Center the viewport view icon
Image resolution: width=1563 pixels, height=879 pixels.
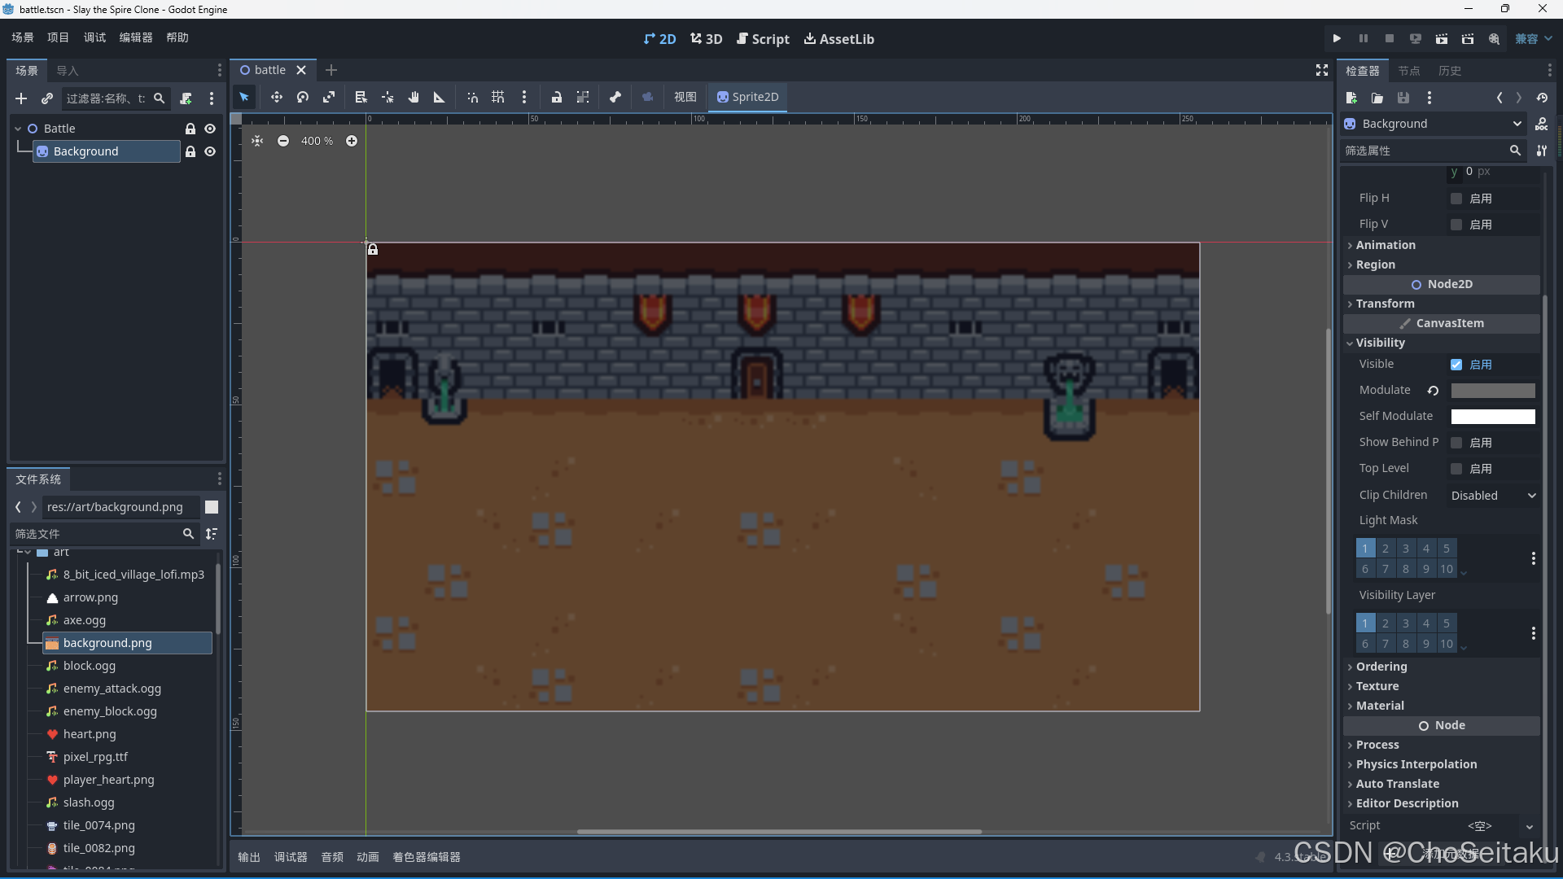tap(257, 141)
